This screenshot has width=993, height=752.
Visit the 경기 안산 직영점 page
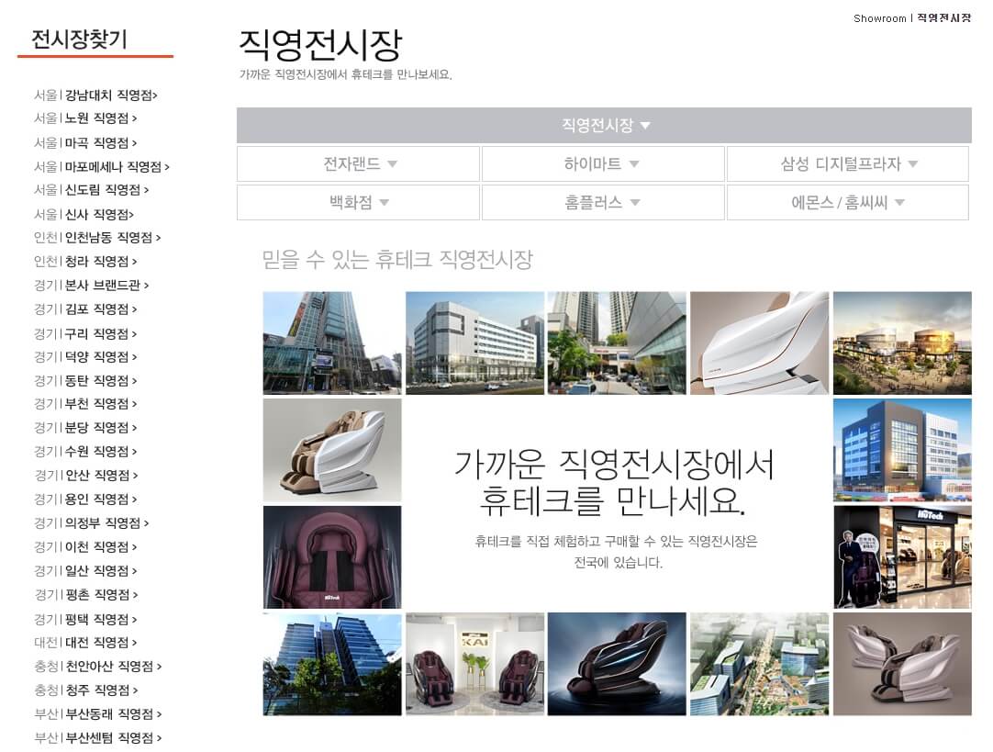[86, 475]
